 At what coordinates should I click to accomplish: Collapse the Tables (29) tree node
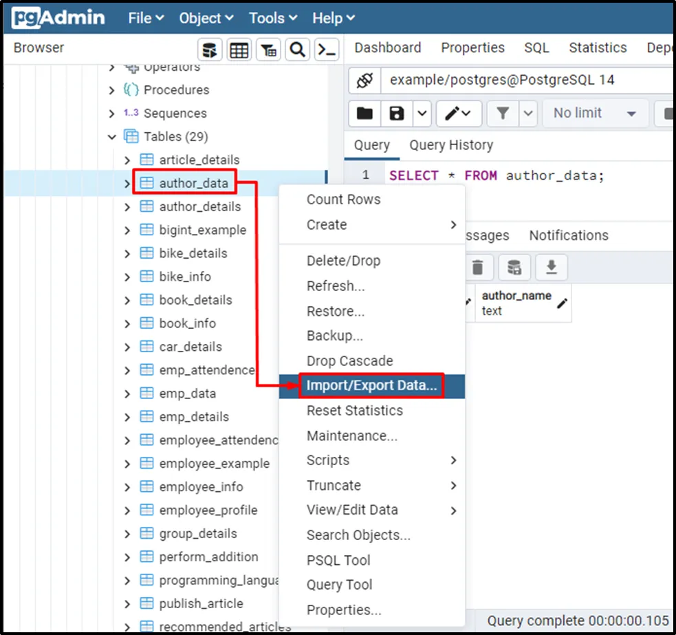coord(112,137)
